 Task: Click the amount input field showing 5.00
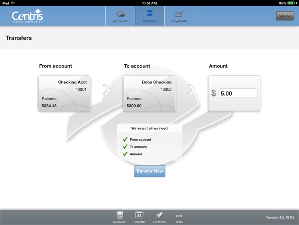tap(238, 93)
